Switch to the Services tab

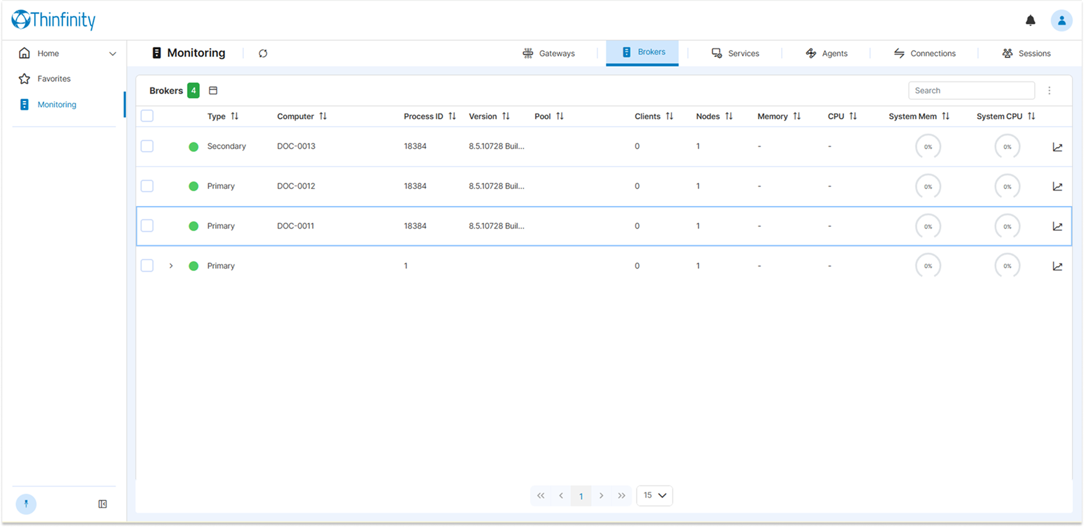coord(735,53)
